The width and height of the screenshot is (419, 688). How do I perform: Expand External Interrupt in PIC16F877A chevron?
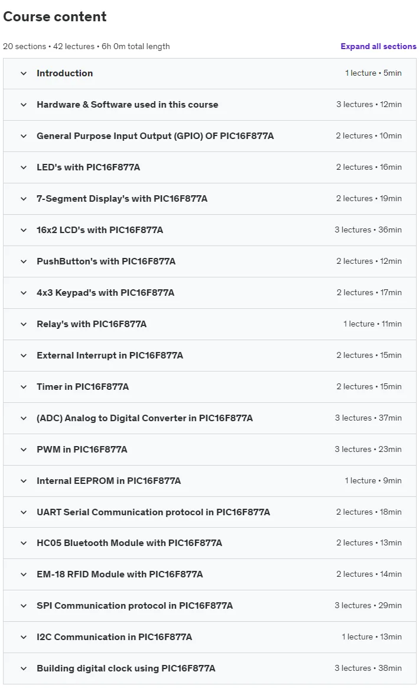point(24,356)
